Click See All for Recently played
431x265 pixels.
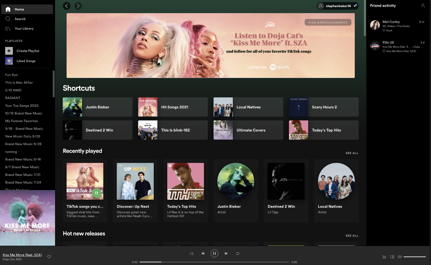352,153
